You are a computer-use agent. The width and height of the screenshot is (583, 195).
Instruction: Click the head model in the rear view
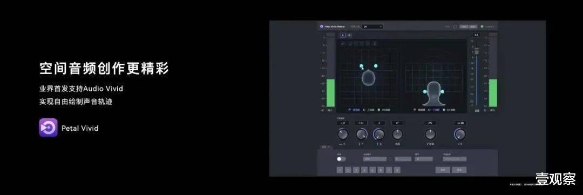[x=433, y=93]
